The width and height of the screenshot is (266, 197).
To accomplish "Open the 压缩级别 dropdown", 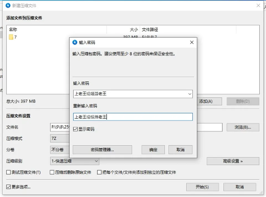I will point(75,161).
